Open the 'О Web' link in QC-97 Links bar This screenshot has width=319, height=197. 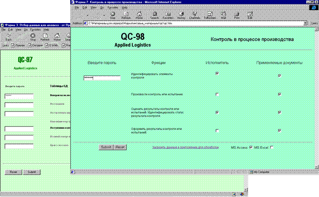tap(51, 45)
